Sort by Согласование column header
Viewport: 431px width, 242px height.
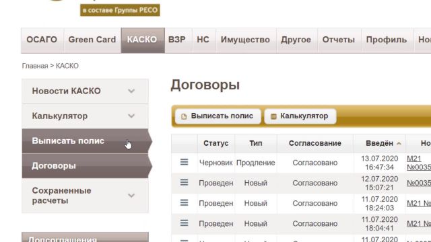tap(315, 143)
